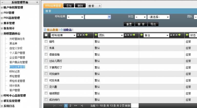Move 呼叫结果 column right with green arrow
The image size is (197, 108).
click(x=86, y=35)
